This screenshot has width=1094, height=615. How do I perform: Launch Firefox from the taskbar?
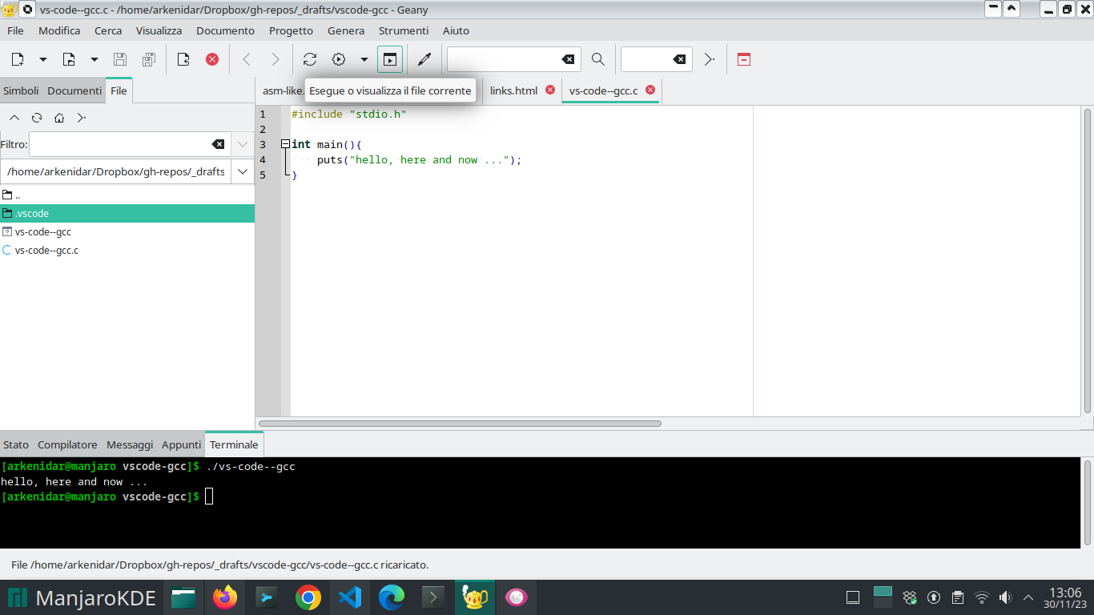[x=225, y=597]
